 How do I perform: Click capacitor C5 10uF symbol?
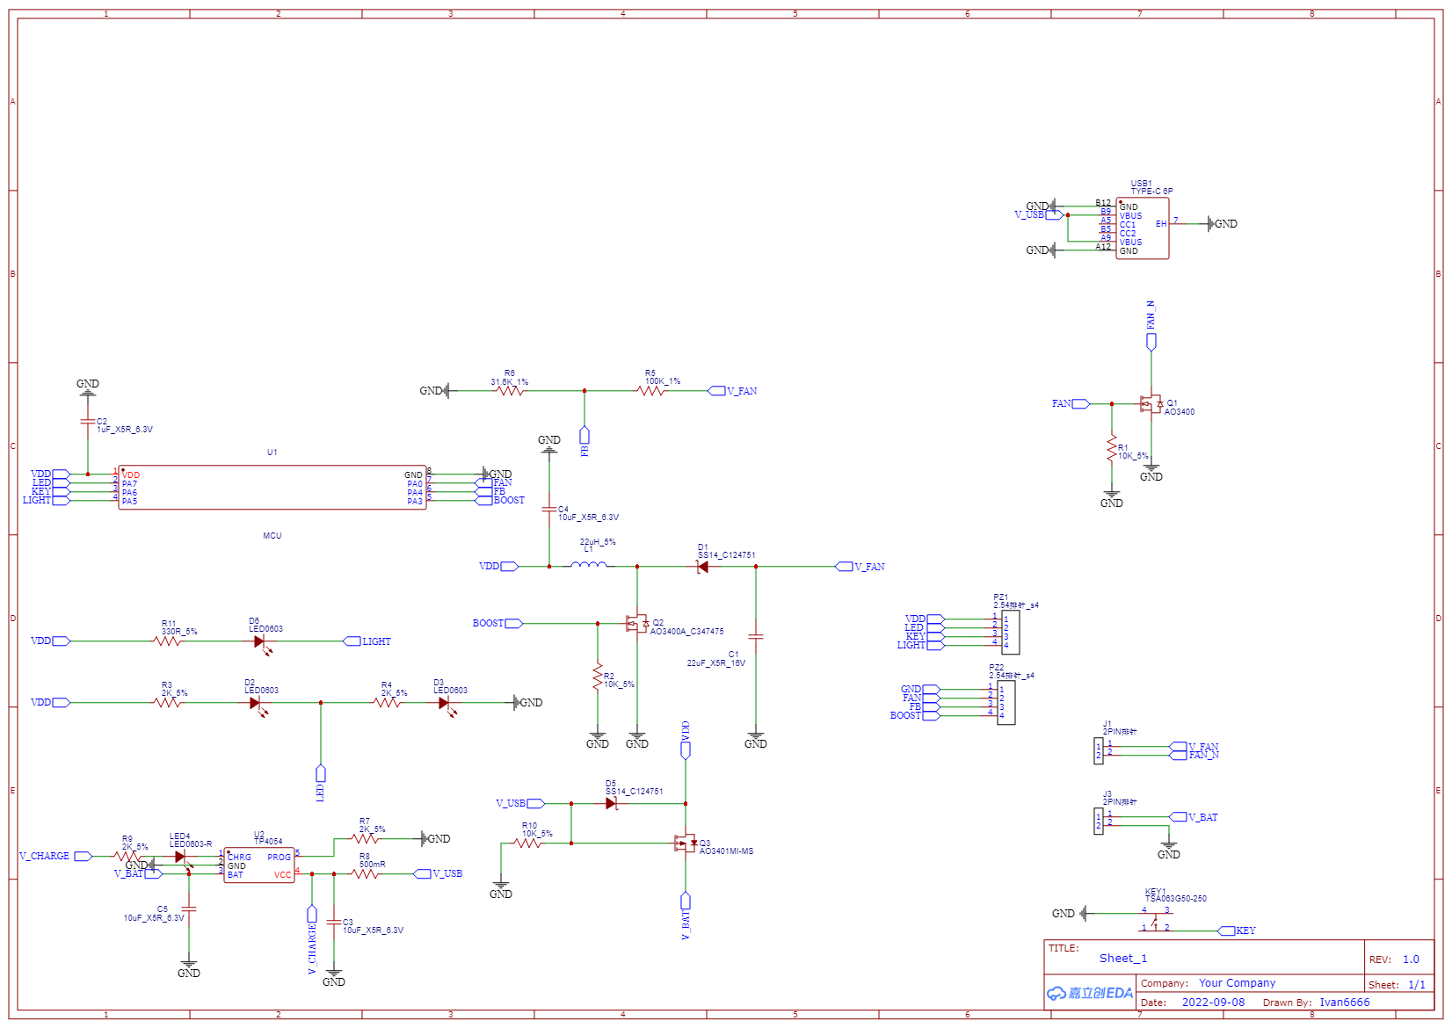(188, 909)
